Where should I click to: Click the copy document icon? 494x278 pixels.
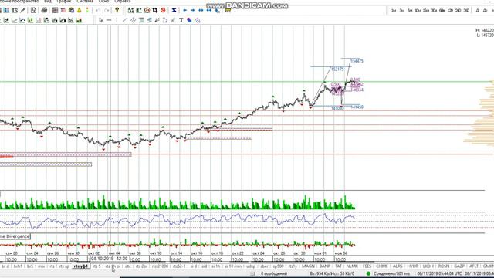coord(33,10)
